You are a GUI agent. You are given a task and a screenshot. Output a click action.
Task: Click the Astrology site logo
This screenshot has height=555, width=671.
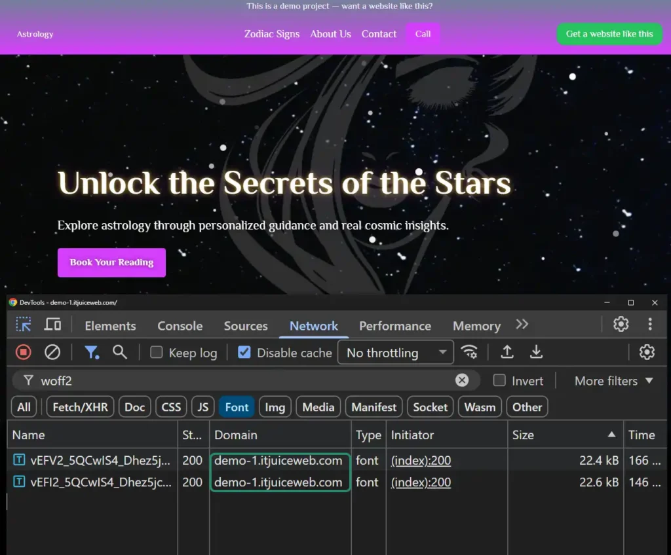pos(35,34)
